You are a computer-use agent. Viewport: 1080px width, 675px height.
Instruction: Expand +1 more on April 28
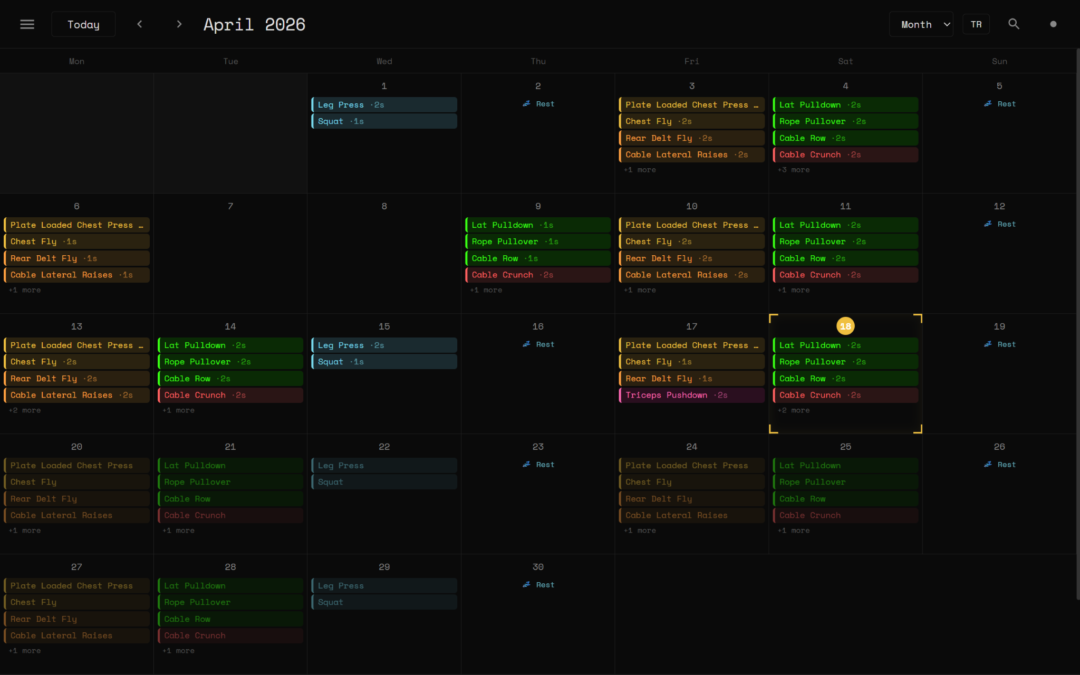coord(178,651)
